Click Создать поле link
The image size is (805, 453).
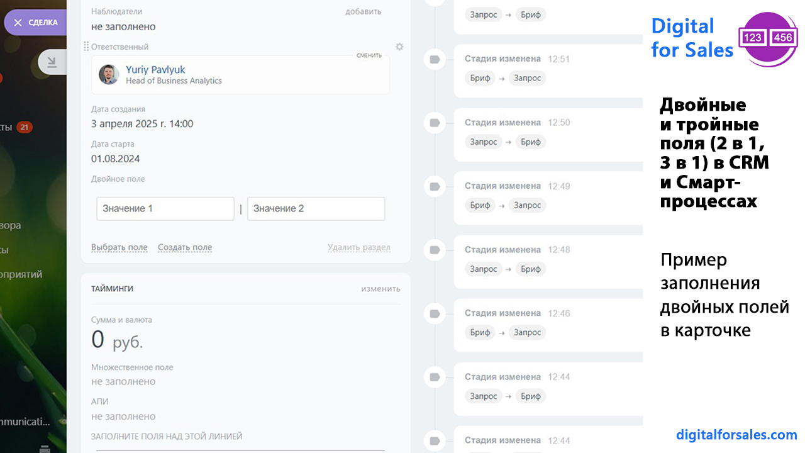point(185,247)
